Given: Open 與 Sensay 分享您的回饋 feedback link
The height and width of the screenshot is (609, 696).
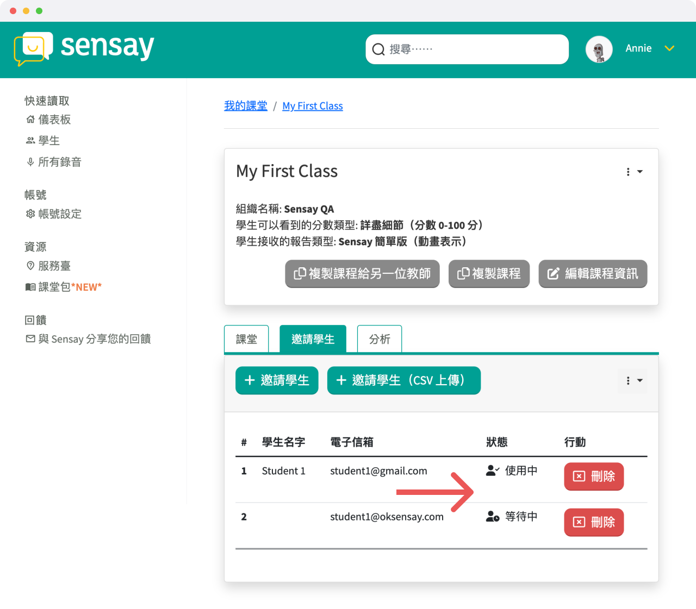Looking at the screenshot, I should point(89,339).
